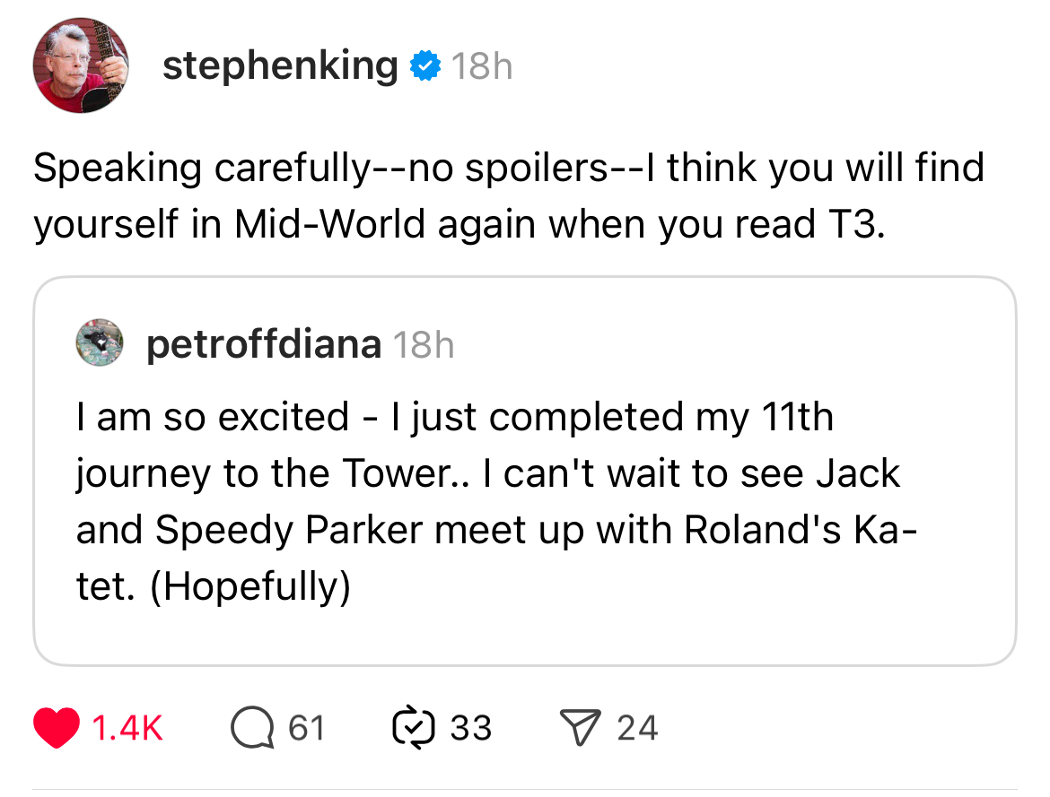View the 1.4K likes count
Viewport: 1050px width, 797px height.
[128, 727]
